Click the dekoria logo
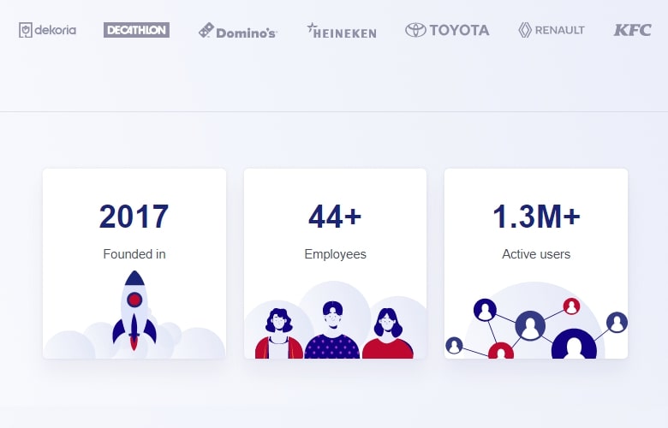This screenshot has width=668, height=428. [x=48, y=30]
